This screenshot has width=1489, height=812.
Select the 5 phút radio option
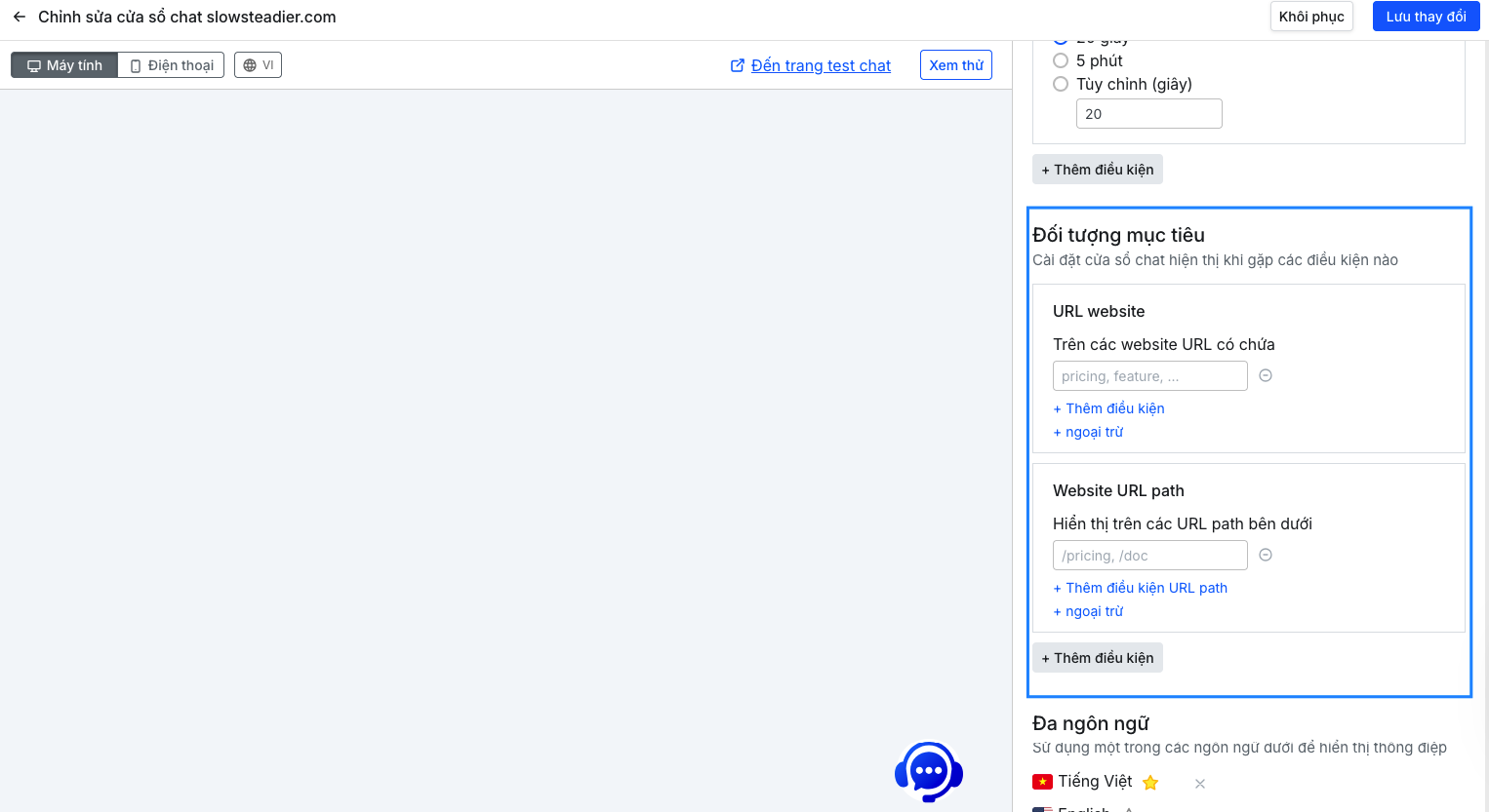[1061, 60]
